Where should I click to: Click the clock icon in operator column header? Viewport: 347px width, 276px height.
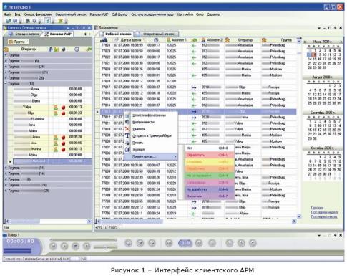click(x=77, y=49)
